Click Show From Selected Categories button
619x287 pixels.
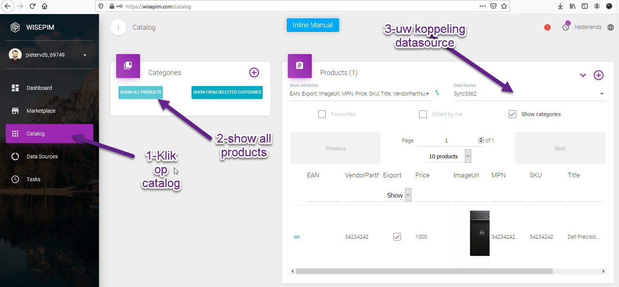(x=227, y=92)
